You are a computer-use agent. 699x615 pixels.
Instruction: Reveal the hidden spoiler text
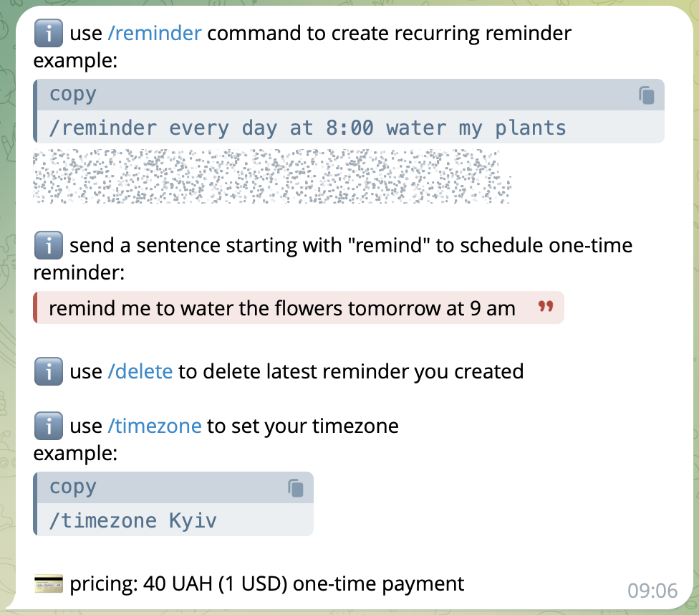272,176
